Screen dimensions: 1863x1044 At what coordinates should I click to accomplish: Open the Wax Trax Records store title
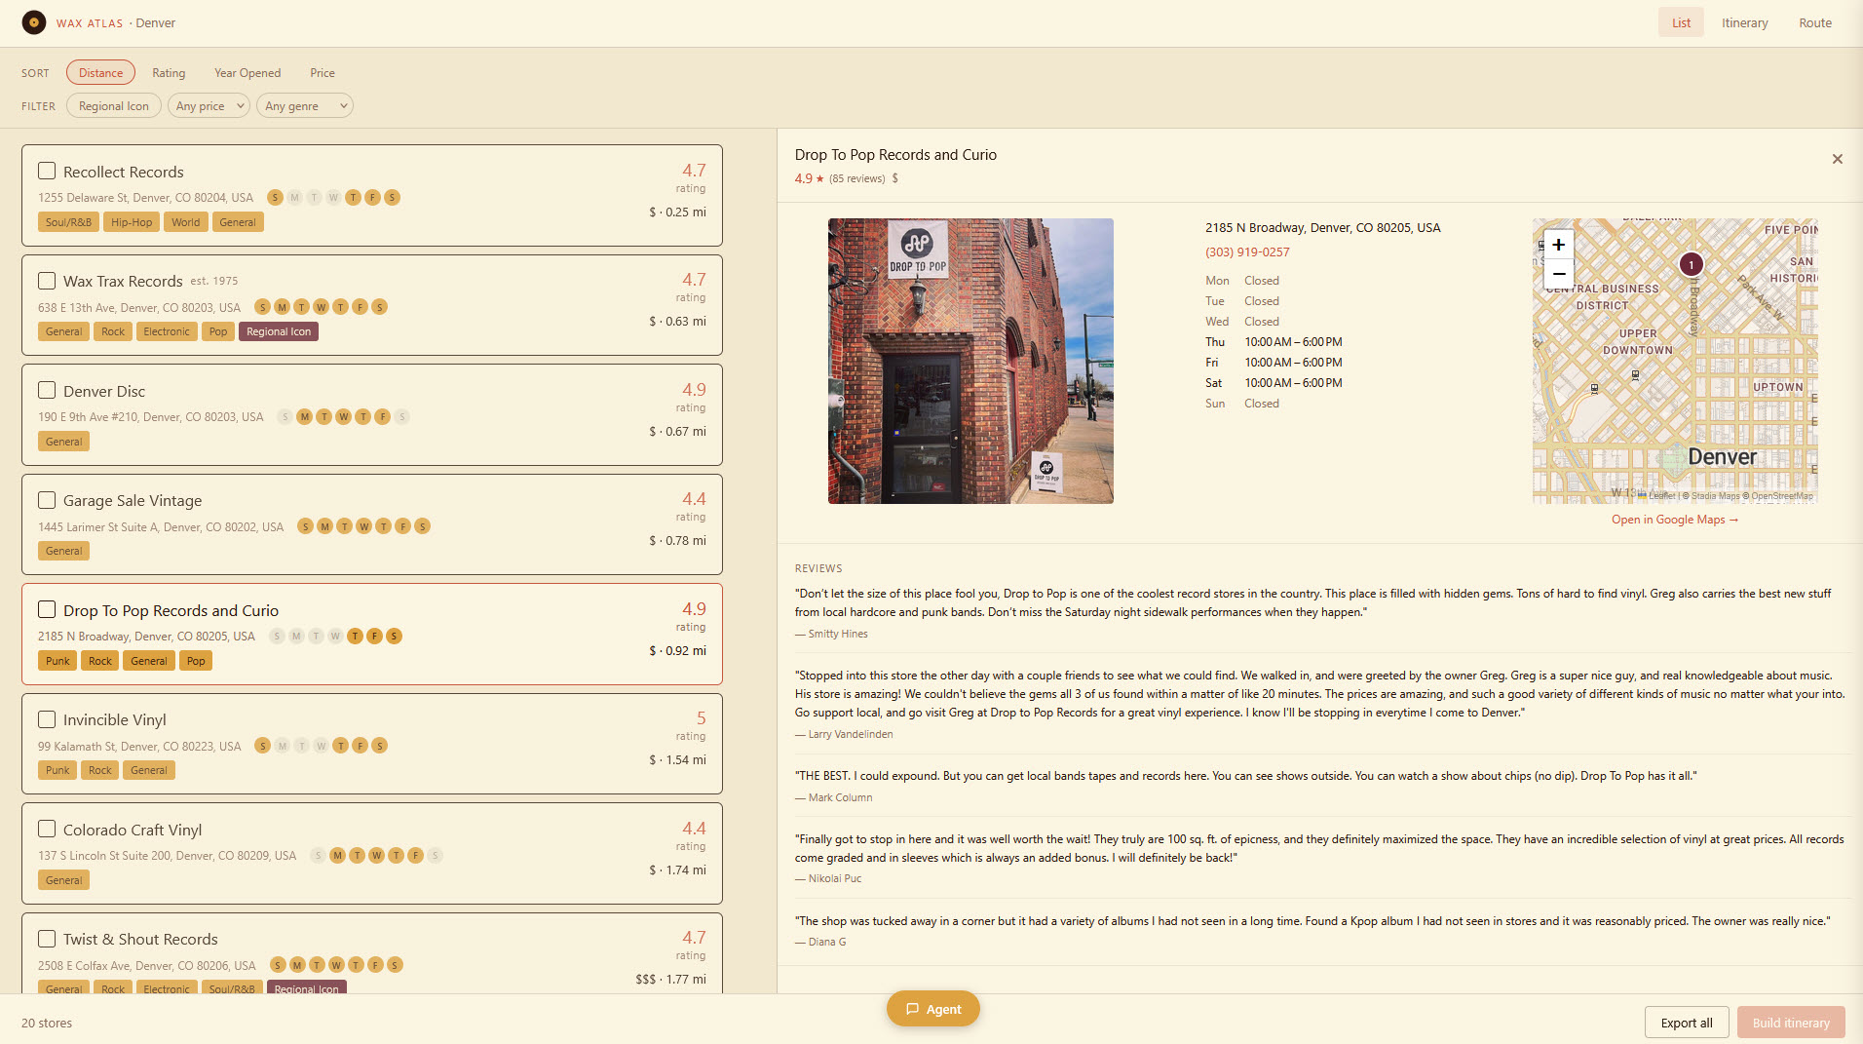pyautogui.click(x=123, y=282)
